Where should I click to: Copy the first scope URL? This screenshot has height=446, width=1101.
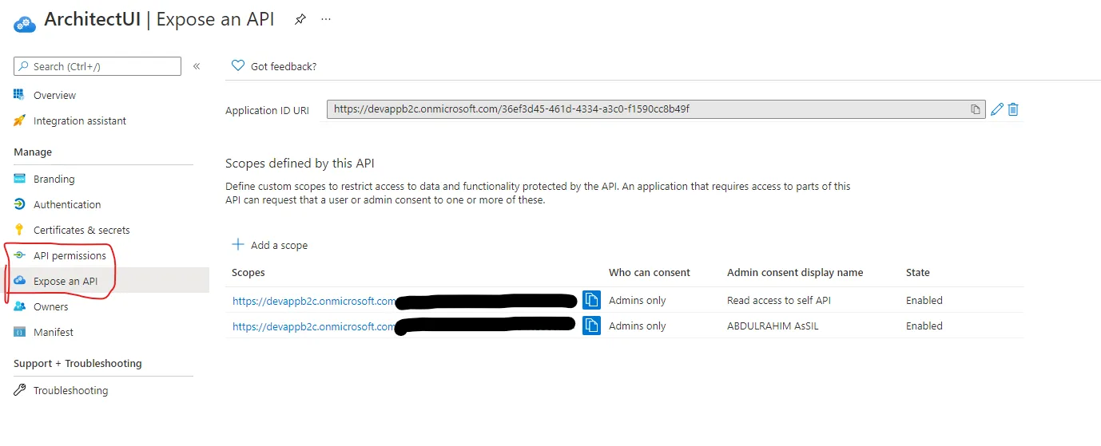(591, 300)
